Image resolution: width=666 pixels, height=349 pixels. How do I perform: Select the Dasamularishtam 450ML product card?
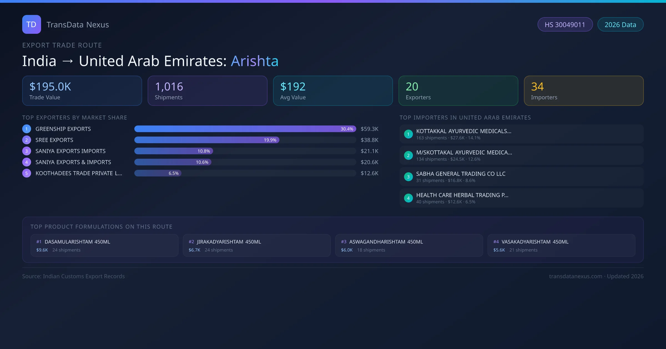[104, 245]
